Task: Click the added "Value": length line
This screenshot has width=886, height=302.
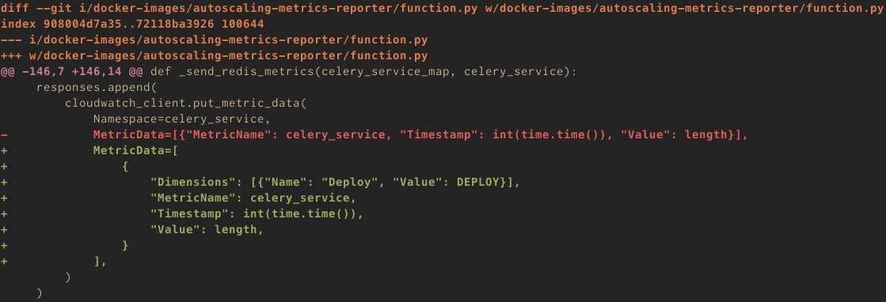Action: point(207,230)
